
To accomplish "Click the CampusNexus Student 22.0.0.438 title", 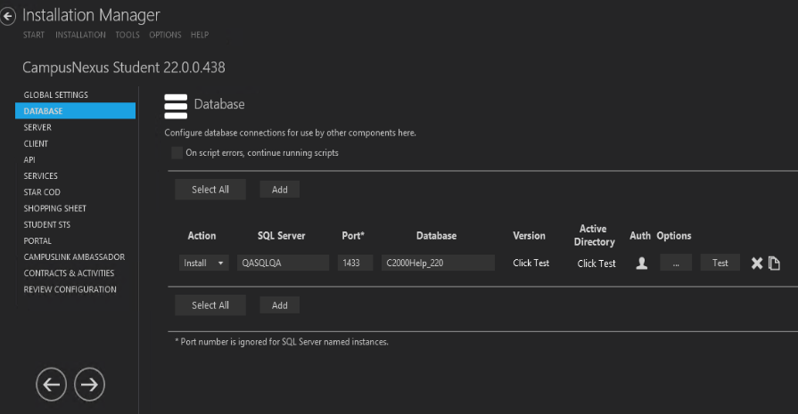I will [x=124, y=68].
